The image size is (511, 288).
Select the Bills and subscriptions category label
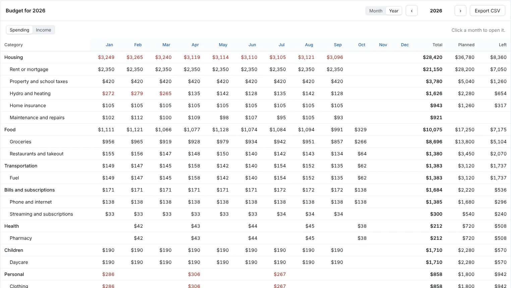coord(30,190)
